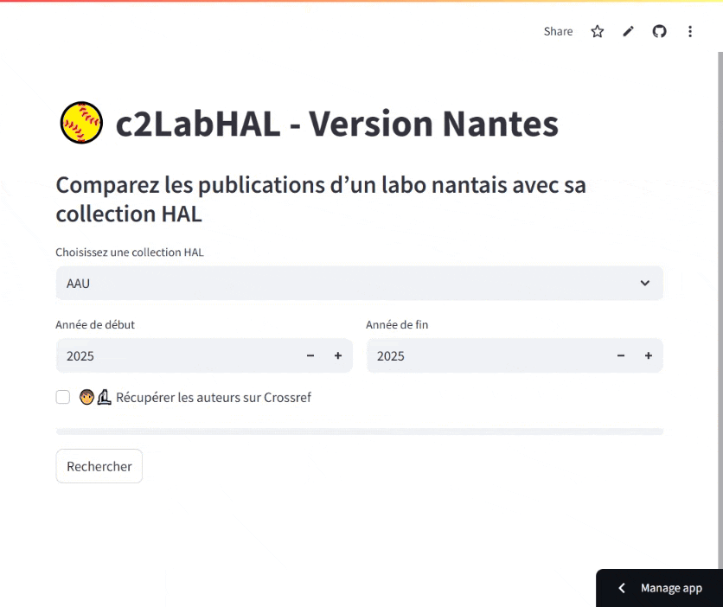Click the Choisissez une collection HAL label
The width and height of the screenshot is (723, 607).
(130, 252)
